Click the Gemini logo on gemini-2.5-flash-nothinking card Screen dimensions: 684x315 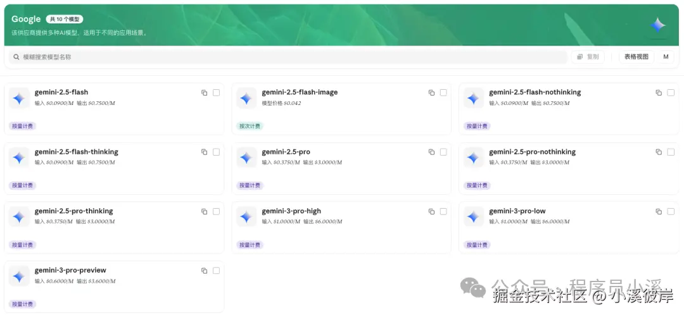click(474, 99)
